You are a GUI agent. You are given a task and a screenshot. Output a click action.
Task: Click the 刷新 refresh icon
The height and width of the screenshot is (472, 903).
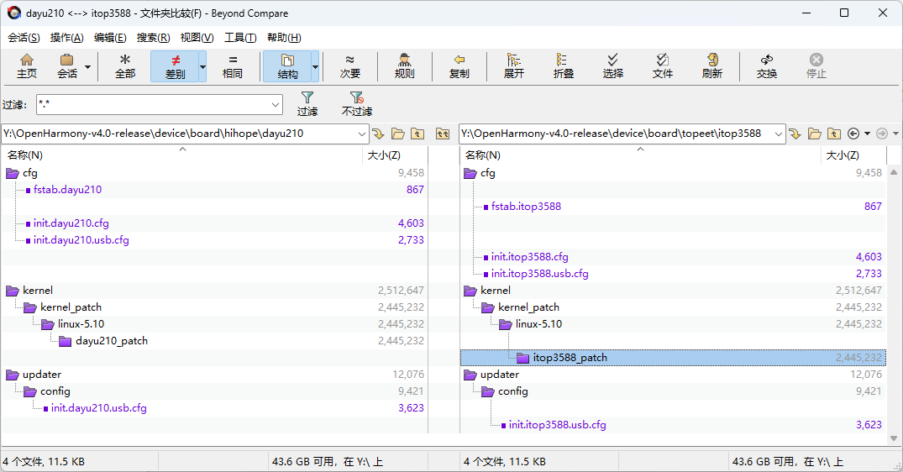click(x=711, y=66)
